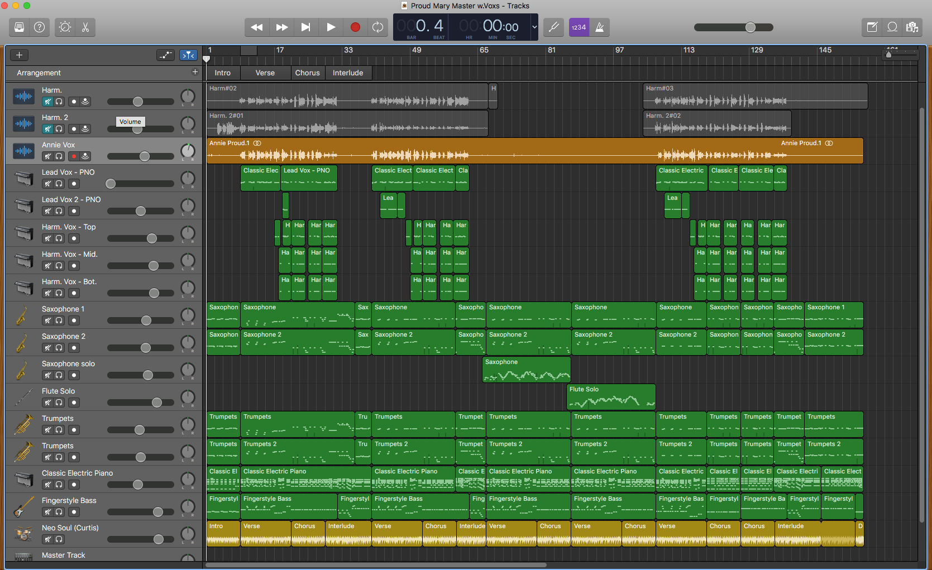Viewport: 932px width, 570px height.
Task: Mute the Saxophone 1 track
Action: pos(47,320)
